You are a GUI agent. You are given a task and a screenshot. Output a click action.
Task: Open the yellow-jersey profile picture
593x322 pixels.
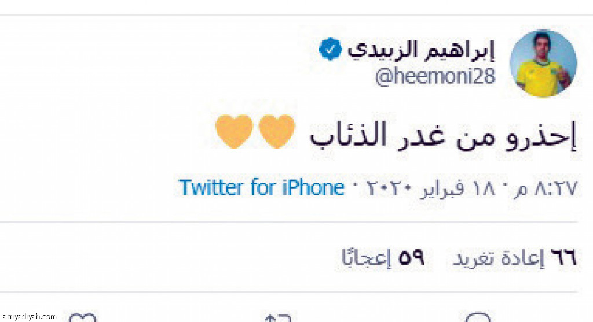point(543,63)
